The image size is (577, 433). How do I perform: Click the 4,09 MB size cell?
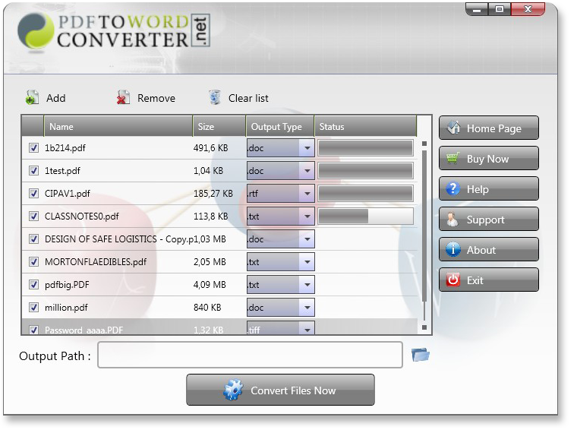210,285
